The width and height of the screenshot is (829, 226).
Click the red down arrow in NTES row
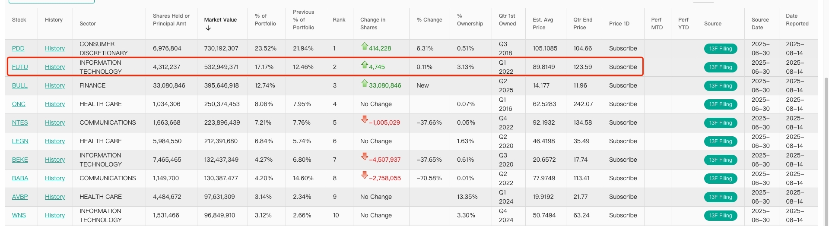tap(364, 119)
